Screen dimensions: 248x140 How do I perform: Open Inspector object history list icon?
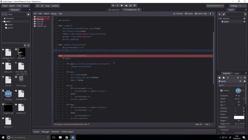click(x=245, y=78)
